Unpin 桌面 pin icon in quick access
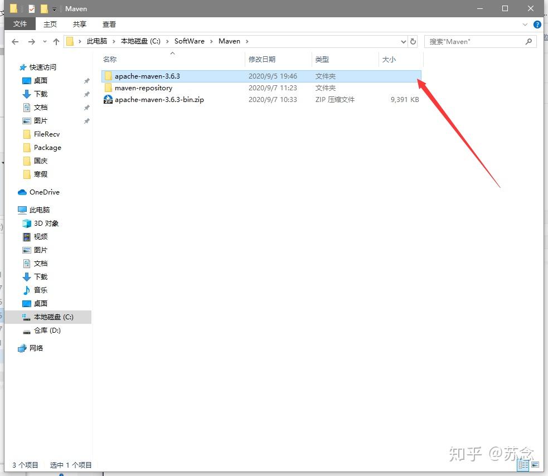Screen dimensions: 548x476 [x=86, y=81]
